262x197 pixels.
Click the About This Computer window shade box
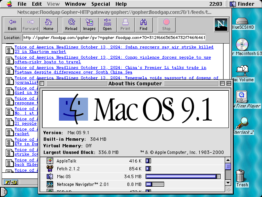tap(229, 83)
